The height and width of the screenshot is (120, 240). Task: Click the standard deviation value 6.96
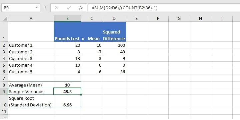[x=67, y=101]
